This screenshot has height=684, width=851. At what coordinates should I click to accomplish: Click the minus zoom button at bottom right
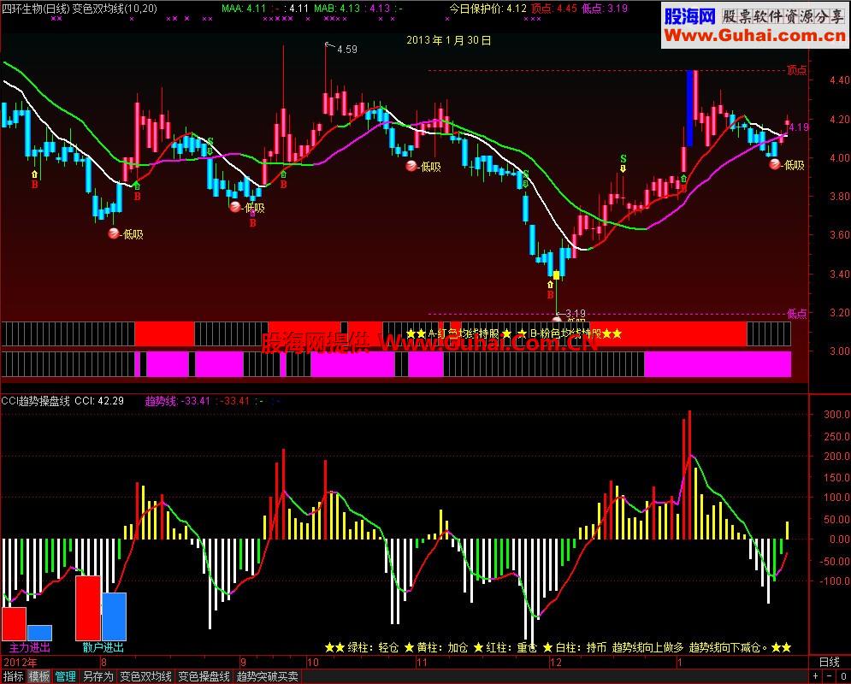(x=830, y=676)
